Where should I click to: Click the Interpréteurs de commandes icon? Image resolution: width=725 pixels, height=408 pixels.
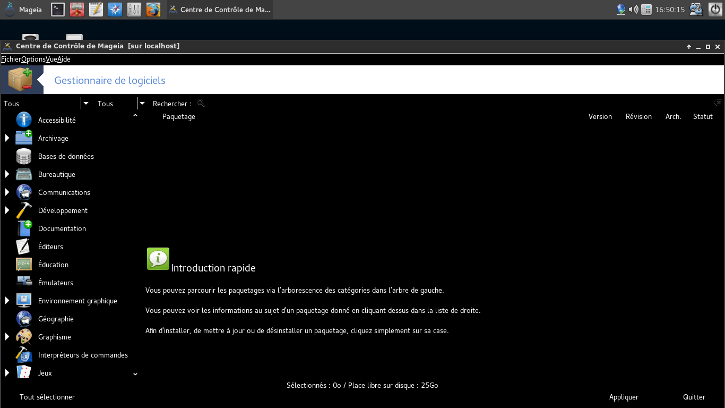(24, 355)
